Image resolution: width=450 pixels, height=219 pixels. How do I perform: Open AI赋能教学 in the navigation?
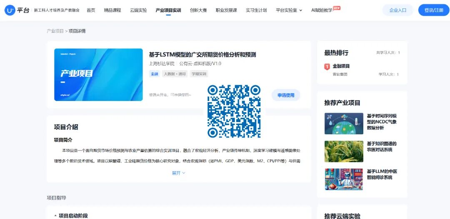[x=322, y=10]
